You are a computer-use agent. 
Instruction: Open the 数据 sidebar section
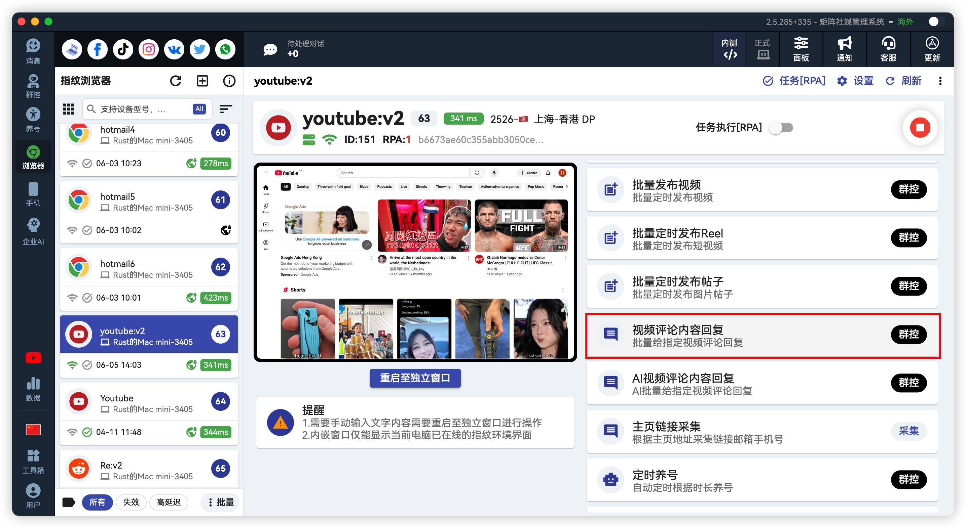(x=33, y=389)
